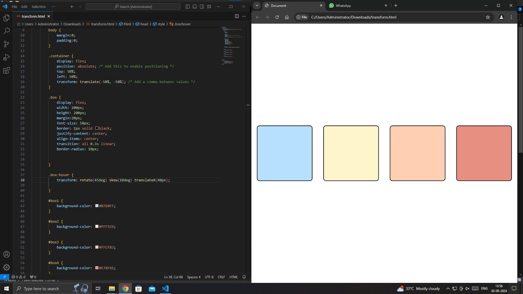523x294 pixels.
Task: Open the Extensions view
Action: [x=6, y=70]
